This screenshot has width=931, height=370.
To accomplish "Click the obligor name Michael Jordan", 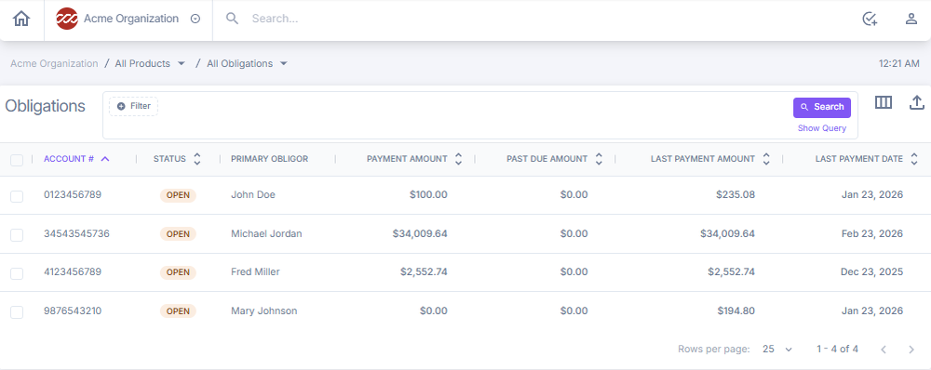I will [266, 233].
